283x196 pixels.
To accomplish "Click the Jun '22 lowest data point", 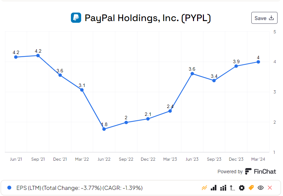I will pos(104,129).
